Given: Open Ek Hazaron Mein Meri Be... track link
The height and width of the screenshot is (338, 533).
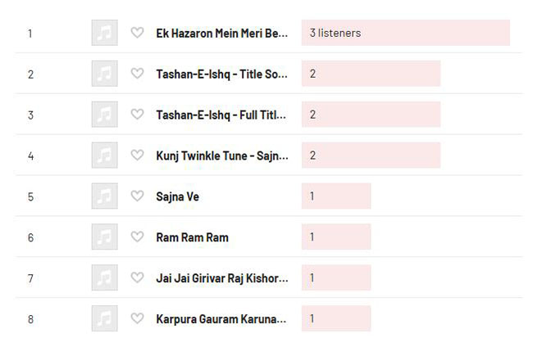Looking at the screenshot, I should click(221, 34).
